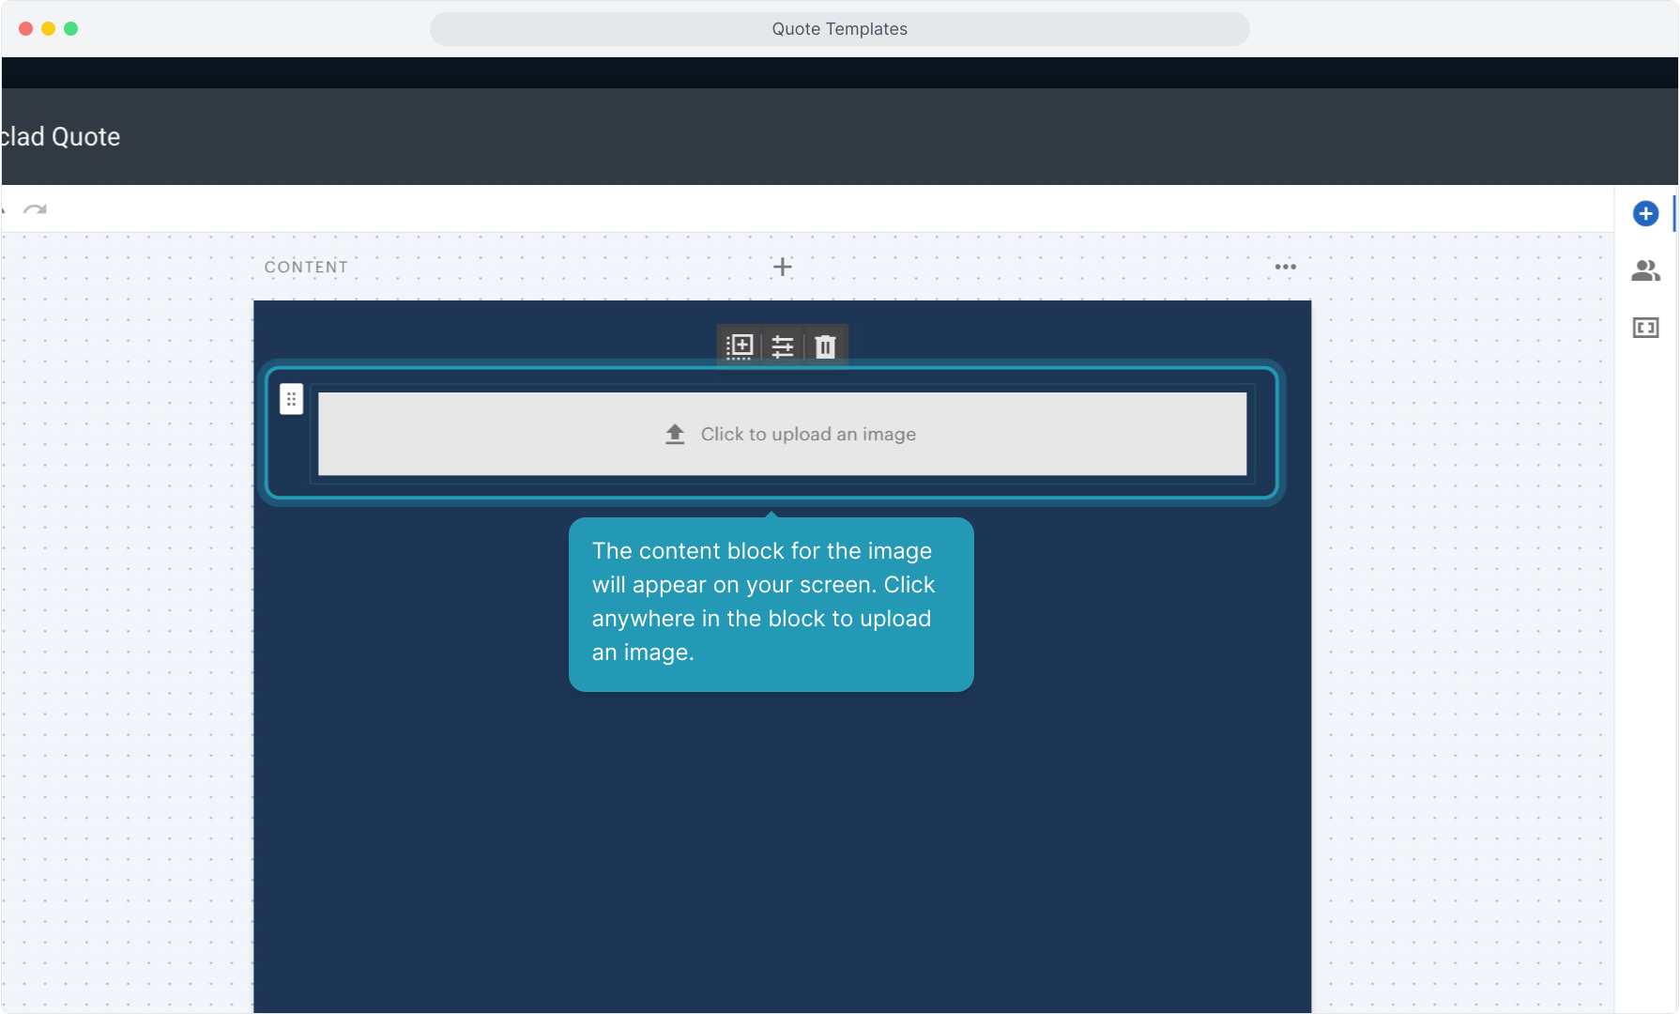Click the CONTENT section label
This screenshot has height=1014, width=1680.
coord(306,268)
